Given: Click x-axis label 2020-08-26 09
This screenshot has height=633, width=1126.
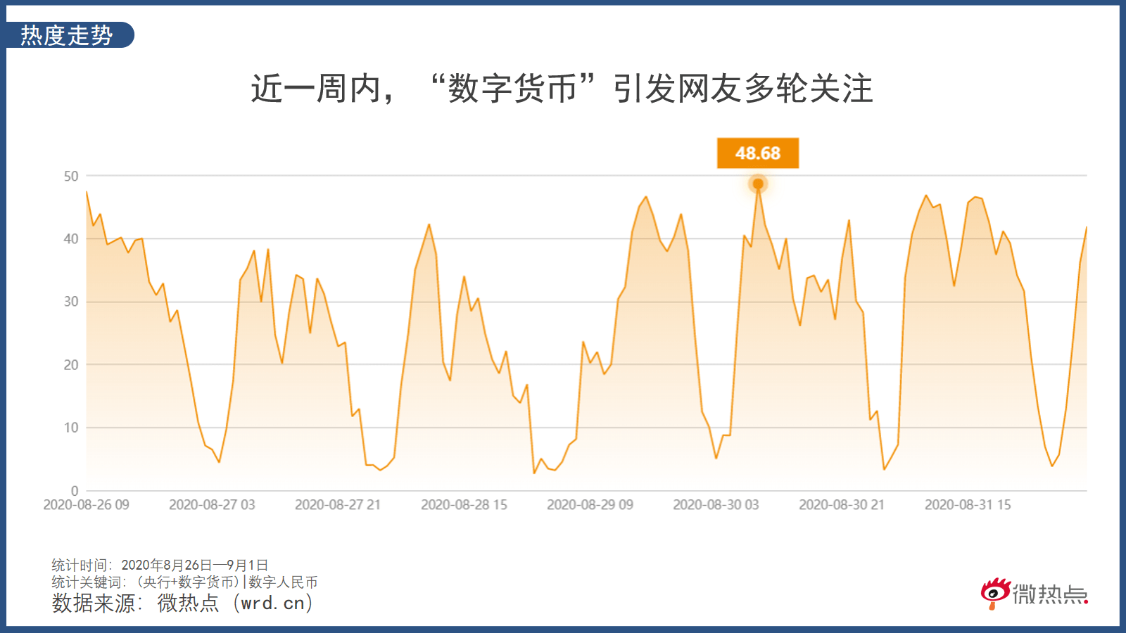Looking at the screenshot, I should [x=87, y=505].
